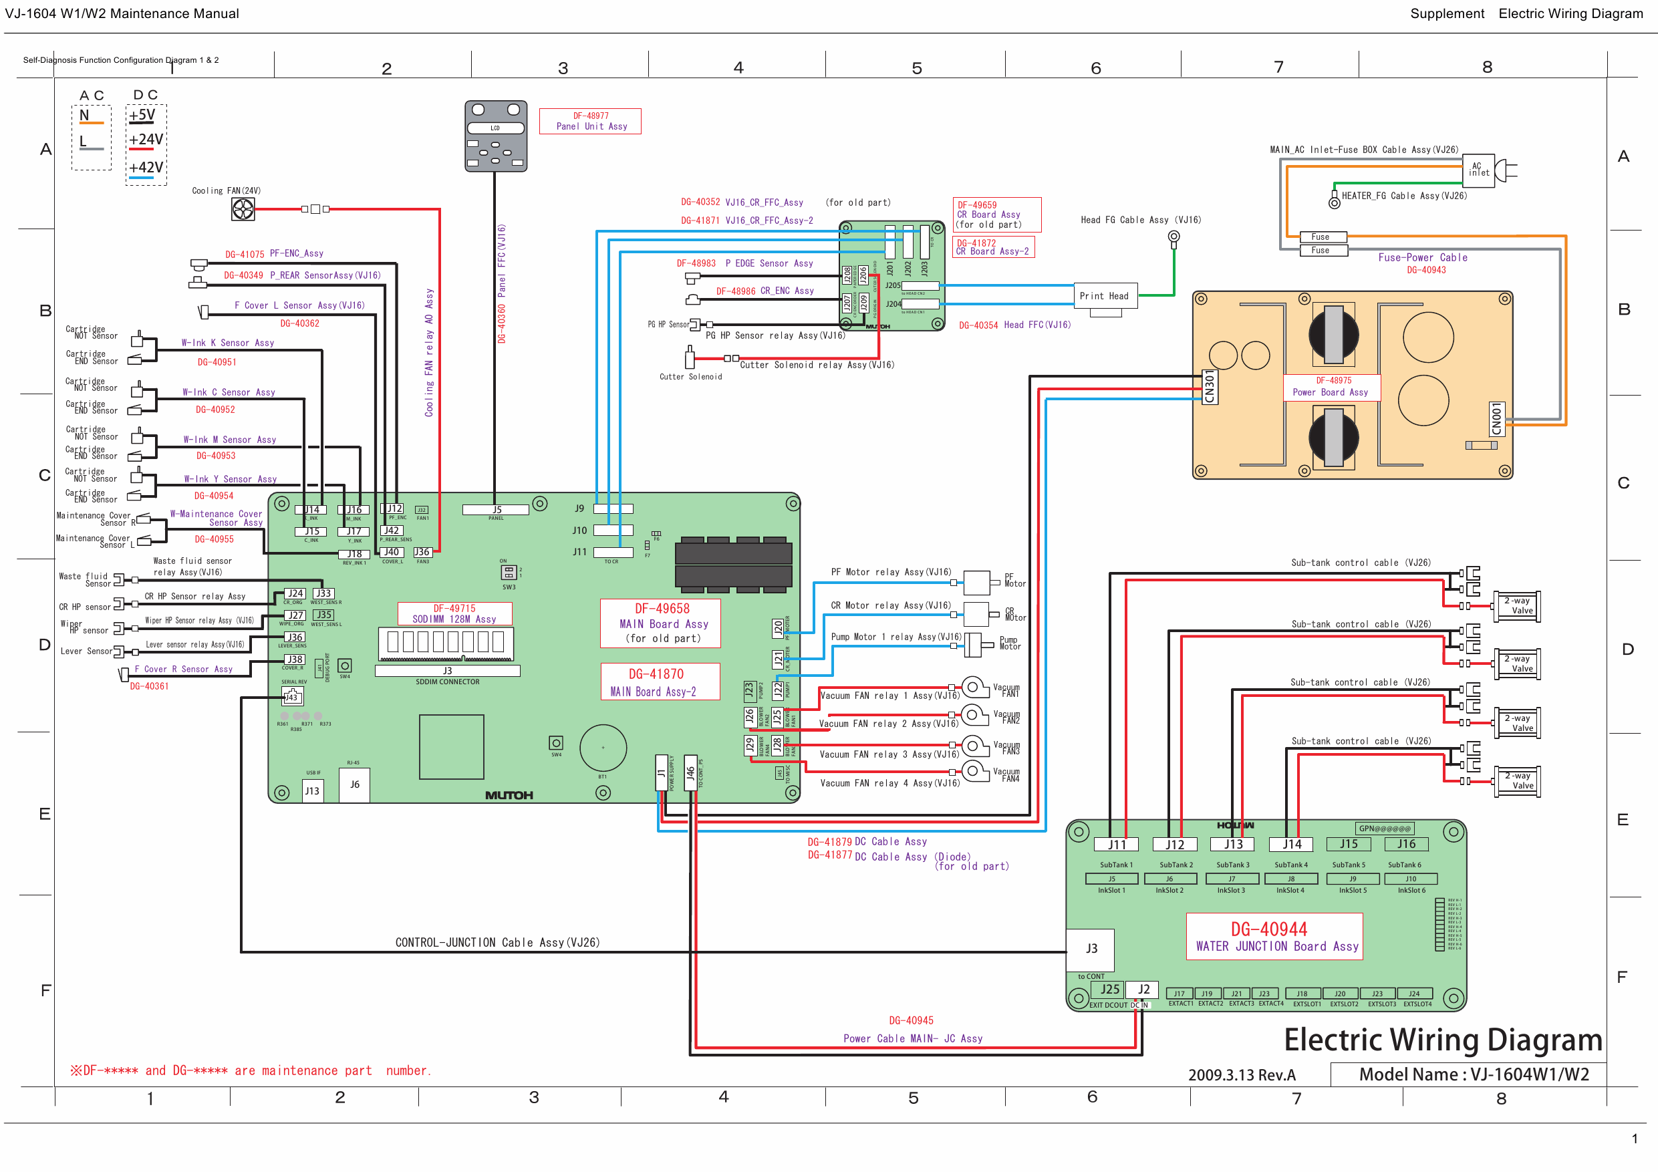The width and height of the screenshot is (1658, 1172).
Task: Click the F Cover R Sensor Assy label
Action: (183, 670)
